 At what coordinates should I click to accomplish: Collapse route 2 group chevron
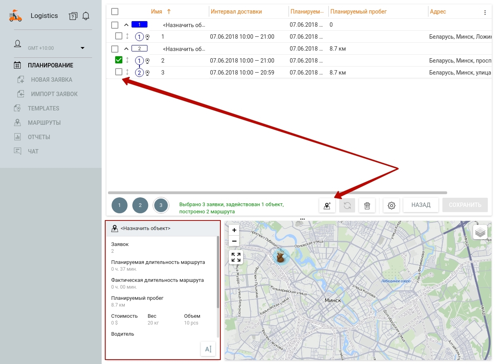pyautogui.click(x=126, y=49)
